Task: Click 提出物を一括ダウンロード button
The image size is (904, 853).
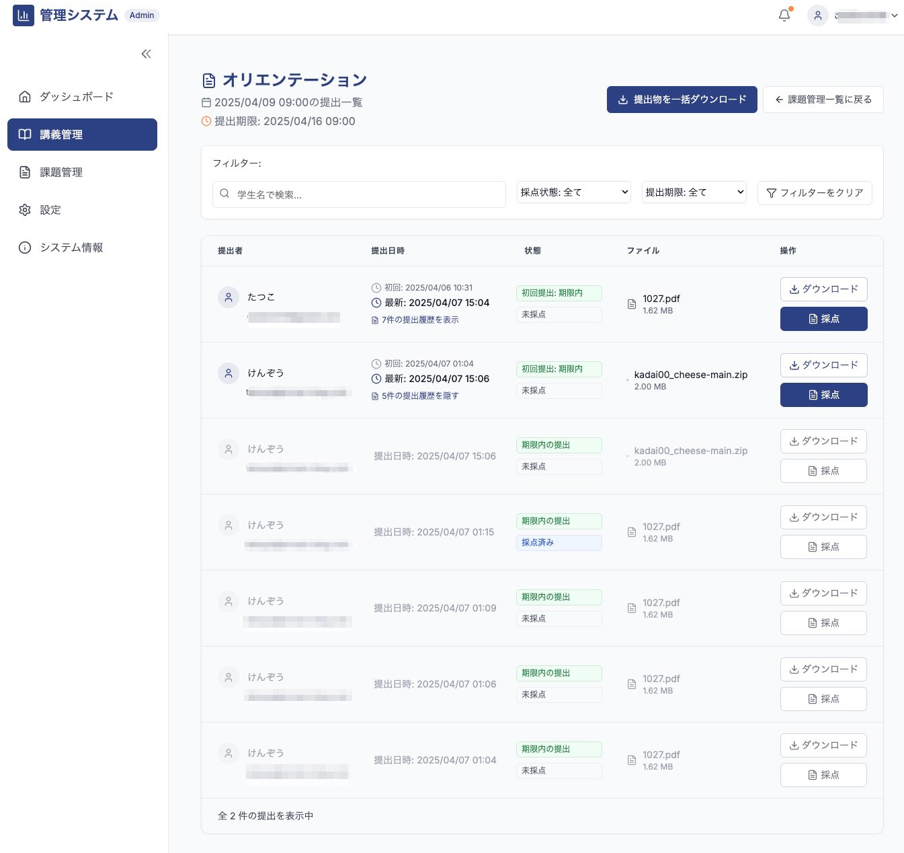Action: [682, 100]
